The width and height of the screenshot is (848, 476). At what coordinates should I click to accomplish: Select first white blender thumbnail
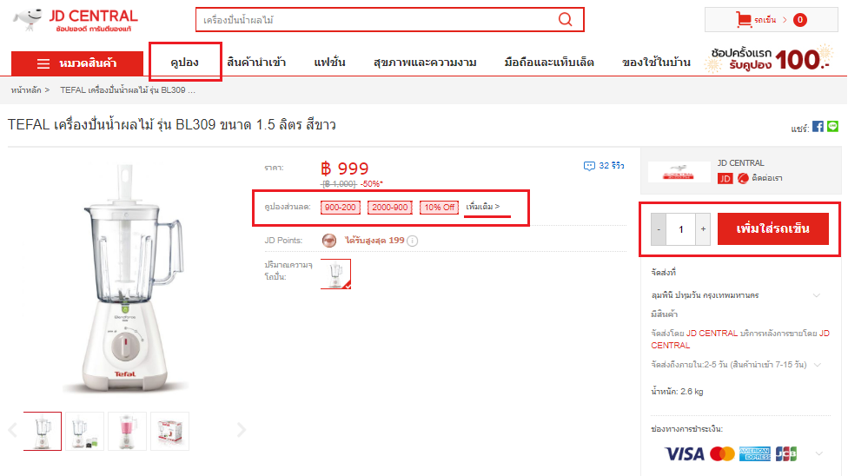click(43, 431)
